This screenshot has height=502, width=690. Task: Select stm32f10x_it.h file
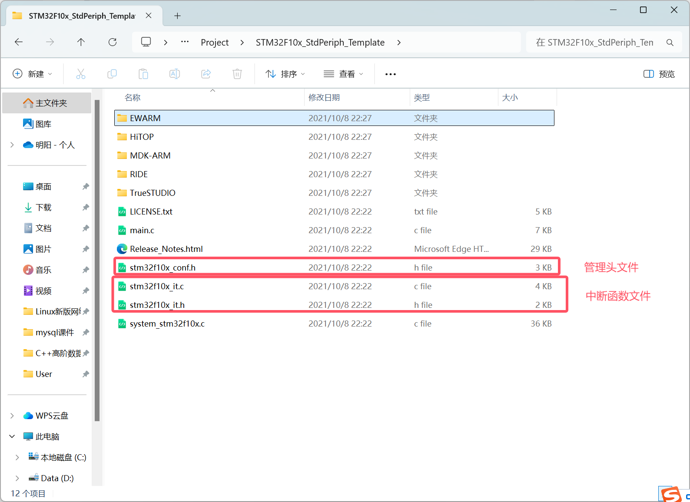334,305
